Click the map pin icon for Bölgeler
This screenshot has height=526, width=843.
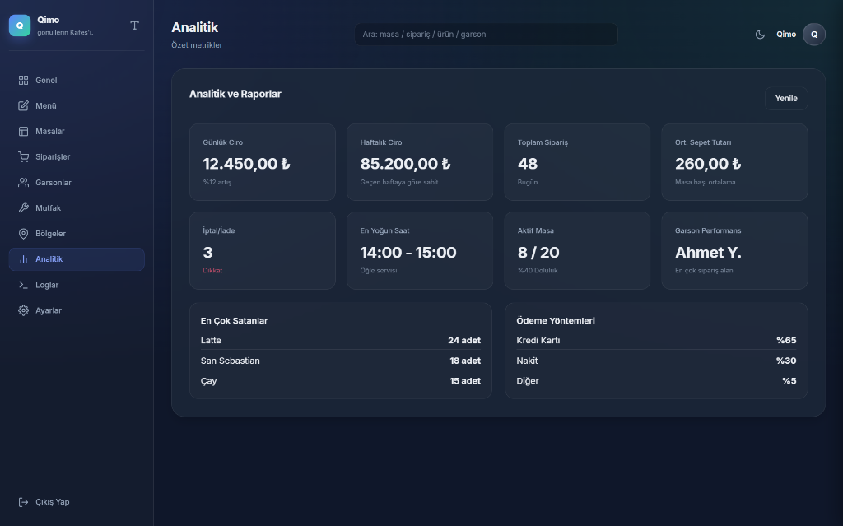(x=23, y=234)
